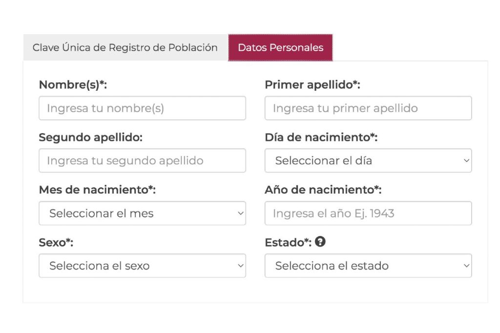
Task: Switch to the Datos Personales tab
Action: pyautogui.click(x=280, y=47)
